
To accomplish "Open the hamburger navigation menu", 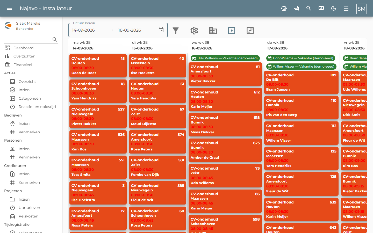I will click(x=9, y=8).
